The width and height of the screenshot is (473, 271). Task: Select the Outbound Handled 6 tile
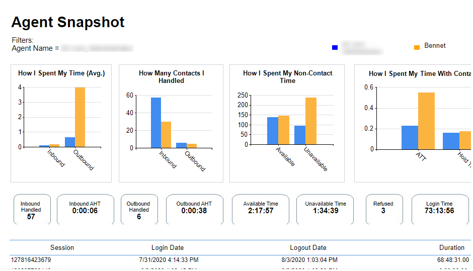[x=139, y=209]
